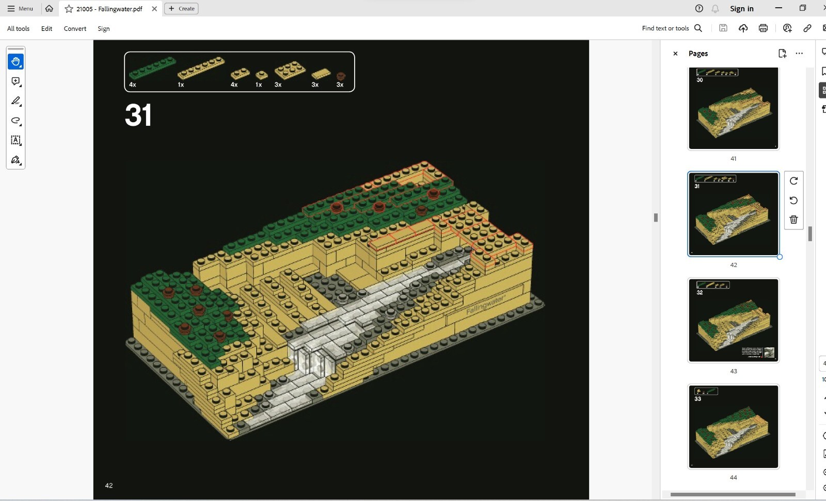Open All tools menu
Image resolution: width=826 pixels, height=501 pixels.
click(x=18, y=28)
